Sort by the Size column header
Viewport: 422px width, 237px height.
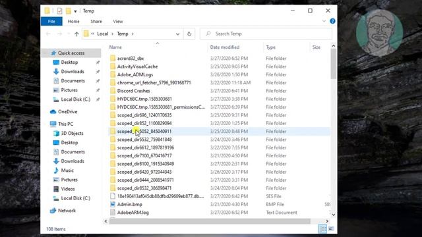point(316,47)
